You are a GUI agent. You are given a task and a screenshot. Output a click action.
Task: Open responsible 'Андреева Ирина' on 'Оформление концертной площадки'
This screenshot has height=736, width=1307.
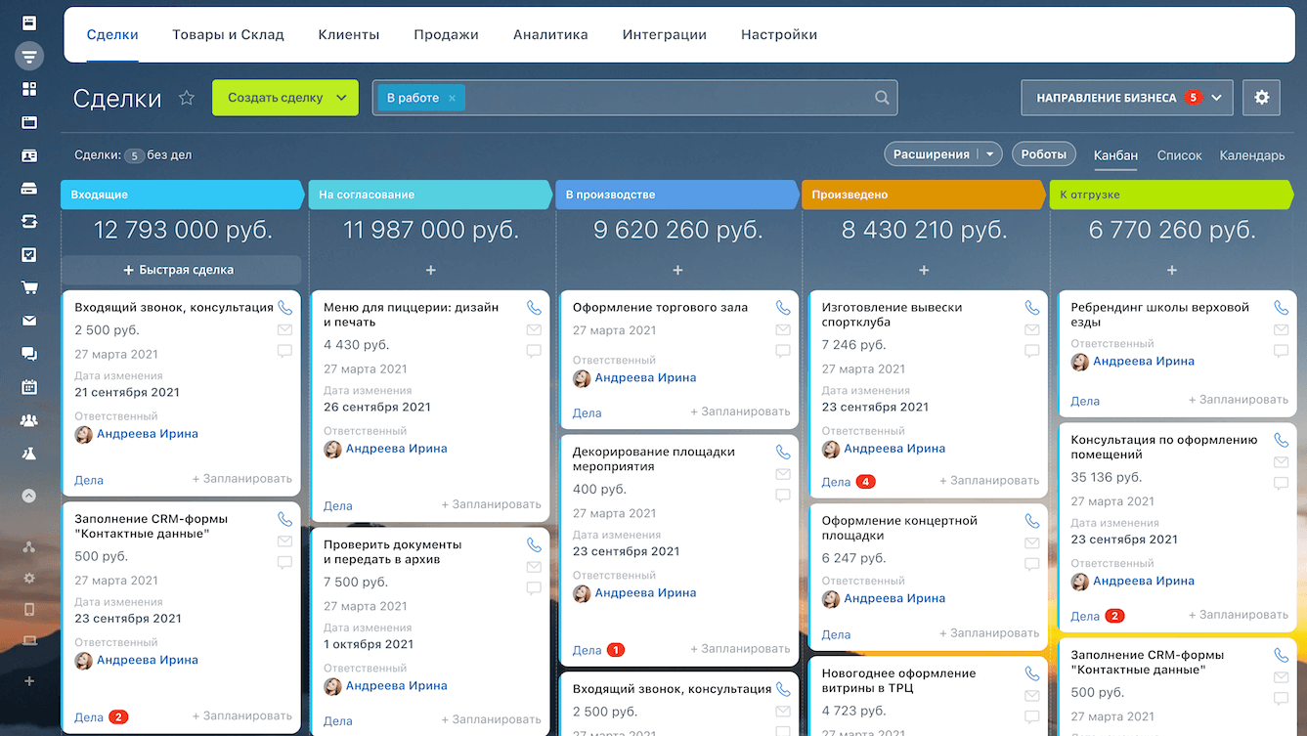click(x=894, y=598)
